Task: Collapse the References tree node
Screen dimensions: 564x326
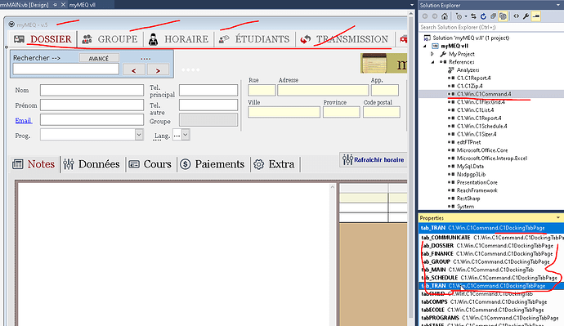Action: click(x=432, y=62)
